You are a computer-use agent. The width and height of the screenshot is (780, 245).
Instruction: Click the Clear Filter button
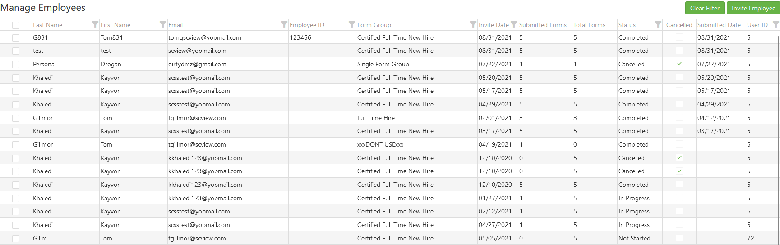[x=705, y=8]
